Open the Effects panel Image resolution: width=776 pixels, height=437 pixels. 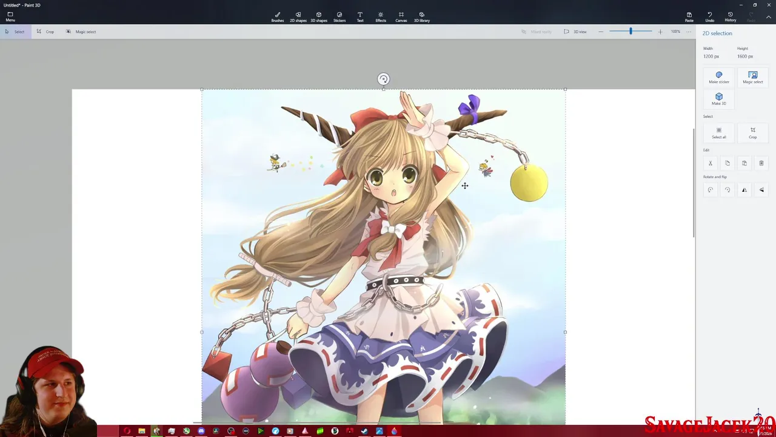[381, 17]
